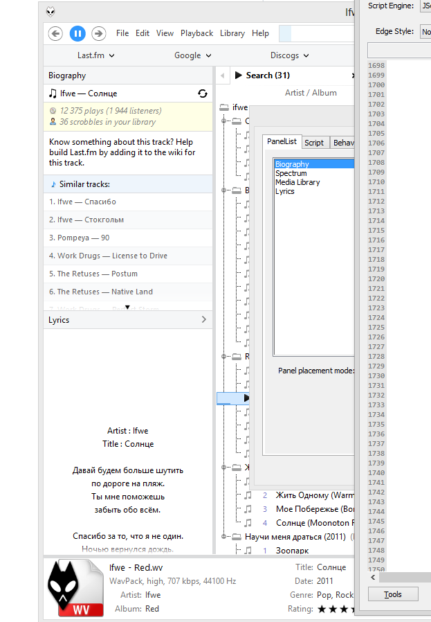Open the Playback menu
Screen dimensions: 431x622
coord(197,33)
